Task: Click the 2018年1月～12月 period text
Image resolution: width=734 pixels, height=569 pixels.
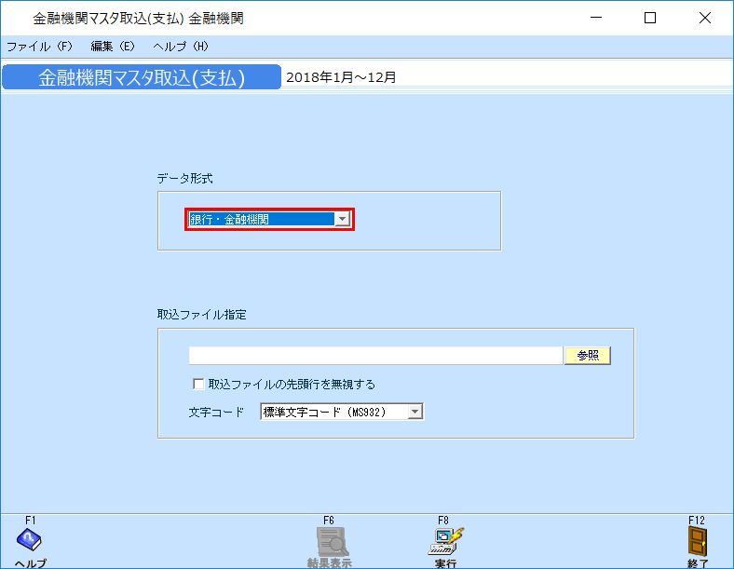Action: 341,77
